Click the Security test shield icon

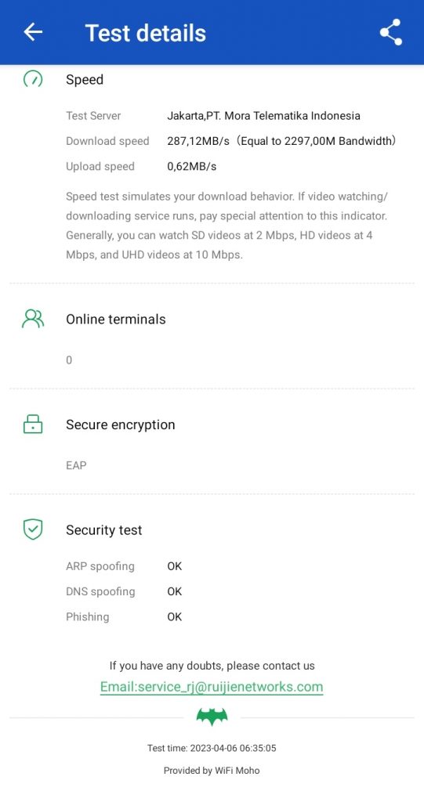coord(33,529)
